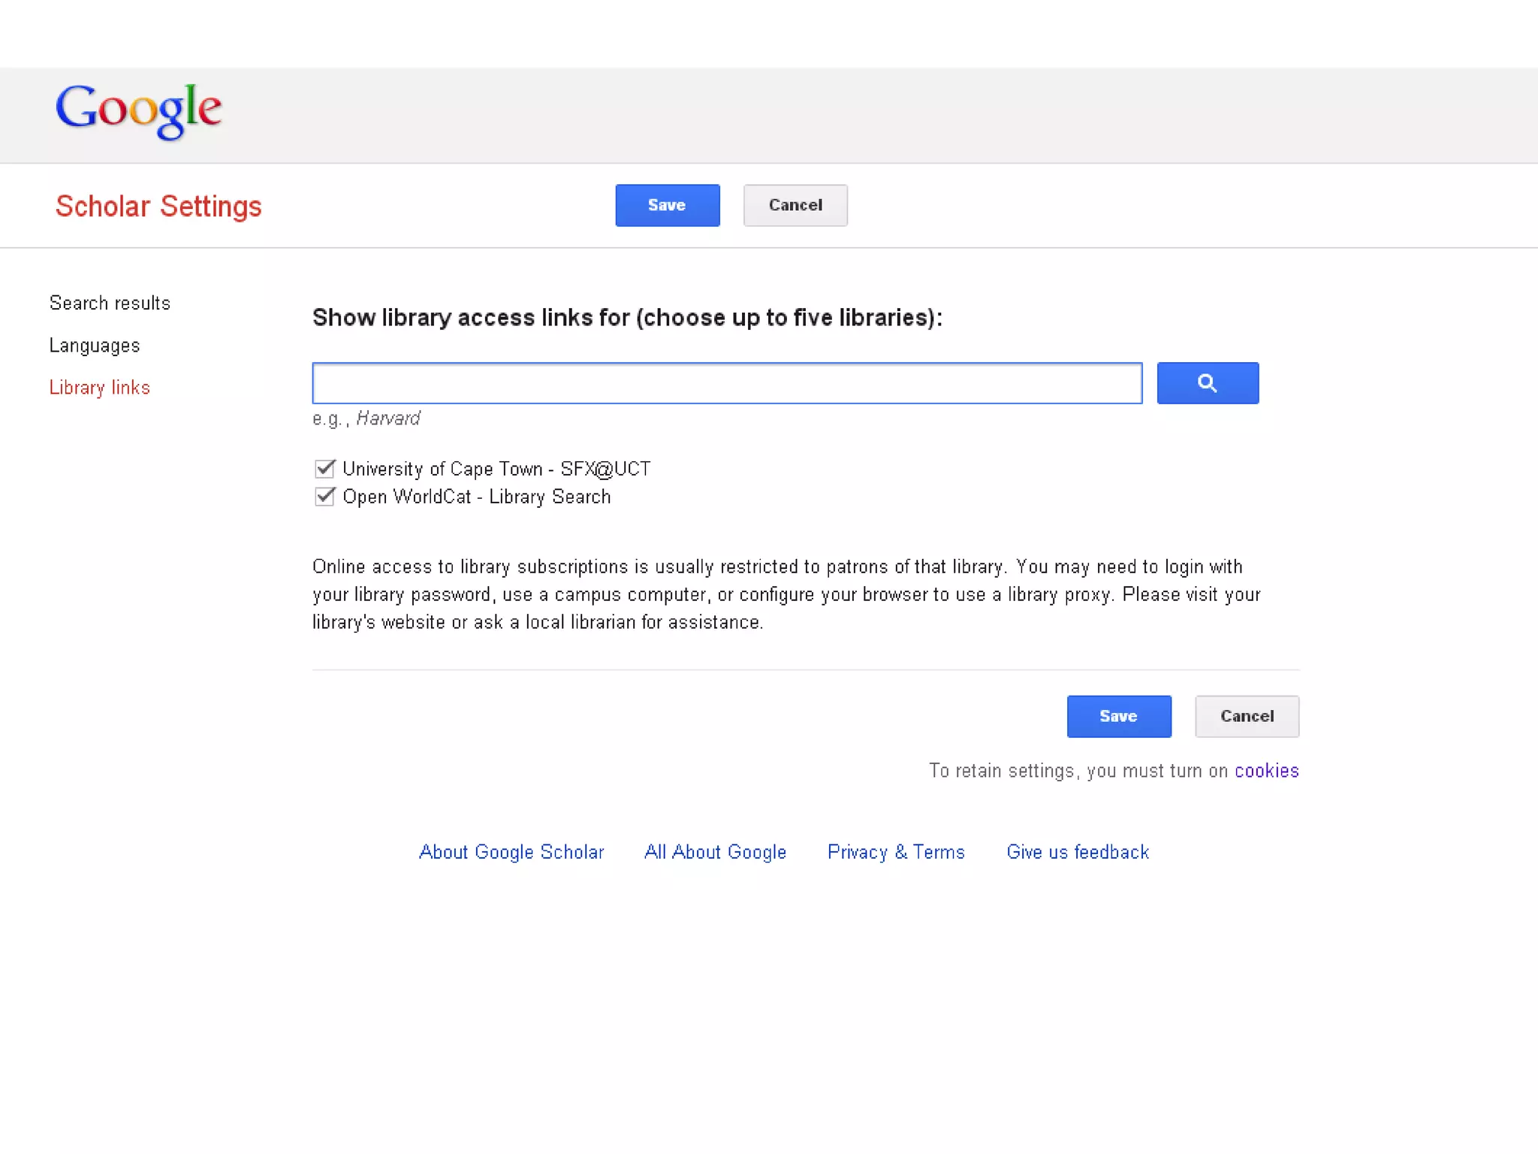
Task: Visit Privacy & Terms link
Action: point(896,852)
